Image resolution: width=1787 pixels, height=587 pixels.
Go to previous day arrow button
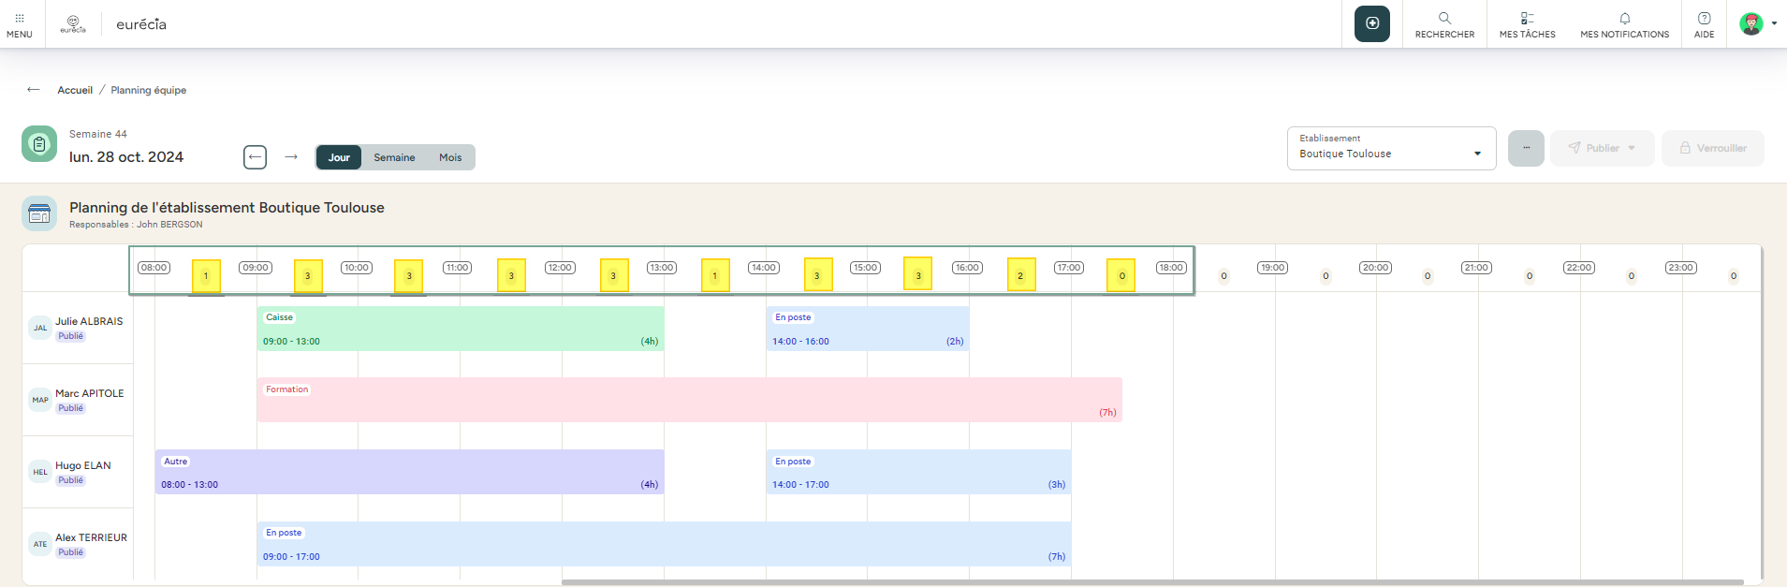255,157
